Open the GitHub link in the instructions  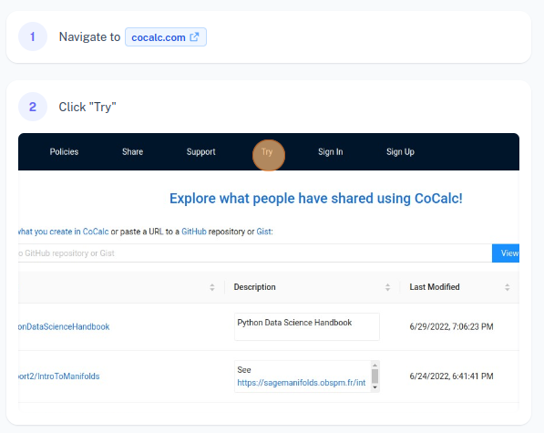194,232
